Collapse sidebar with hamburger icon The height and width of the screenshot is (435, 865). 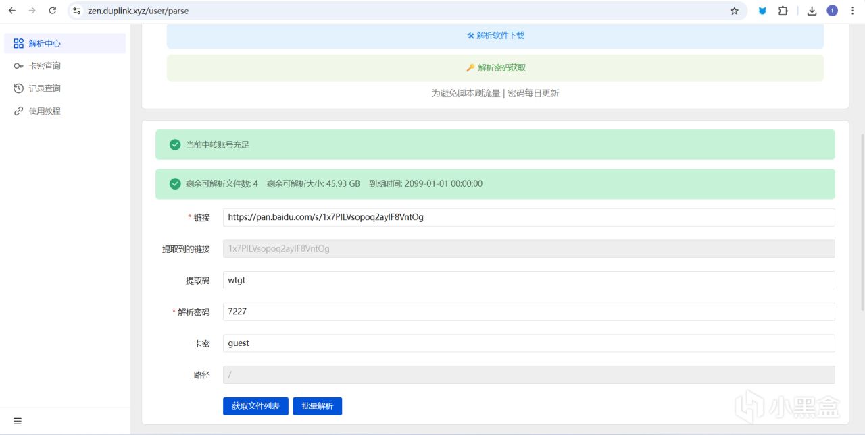pyautogui.click(x=18, y=421)
